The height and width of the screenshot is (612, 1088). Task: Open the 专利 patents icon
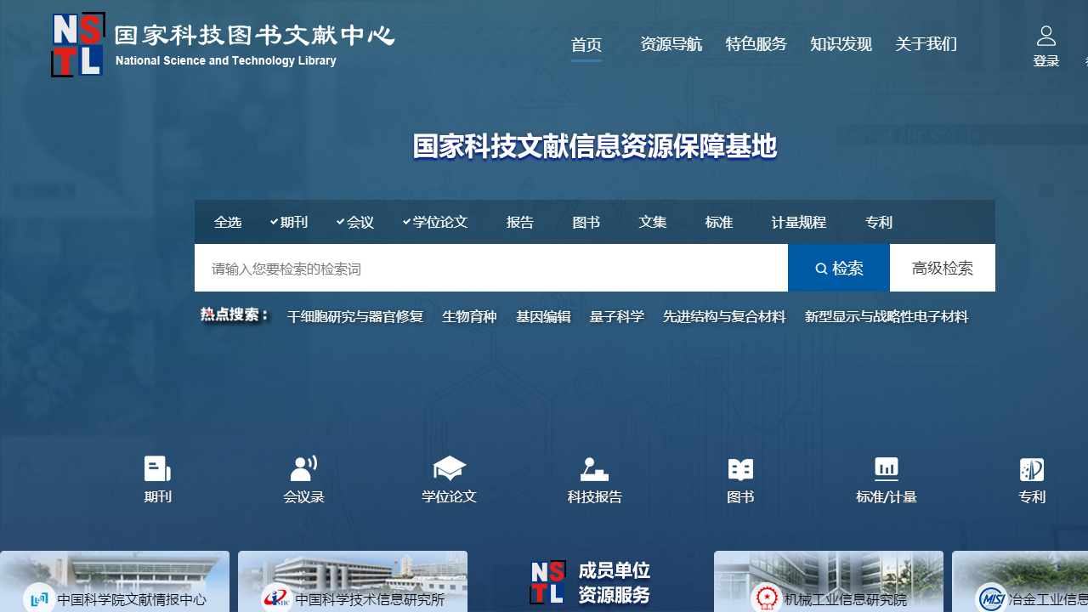tap(1032, 469)
